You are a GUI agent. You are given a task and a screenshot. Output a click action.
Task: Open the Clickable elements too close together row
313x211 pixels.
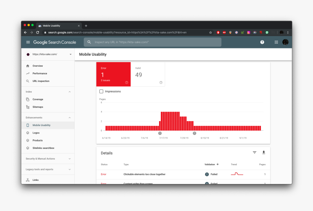click(x=183, y=174)
